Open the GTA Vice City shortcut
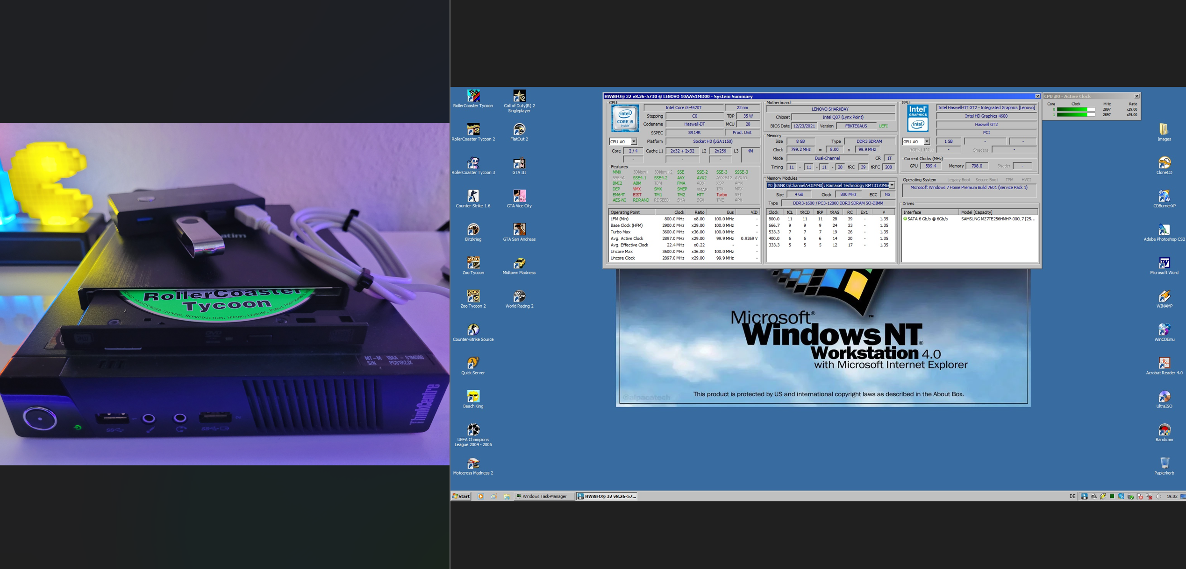 pos(519,199)
